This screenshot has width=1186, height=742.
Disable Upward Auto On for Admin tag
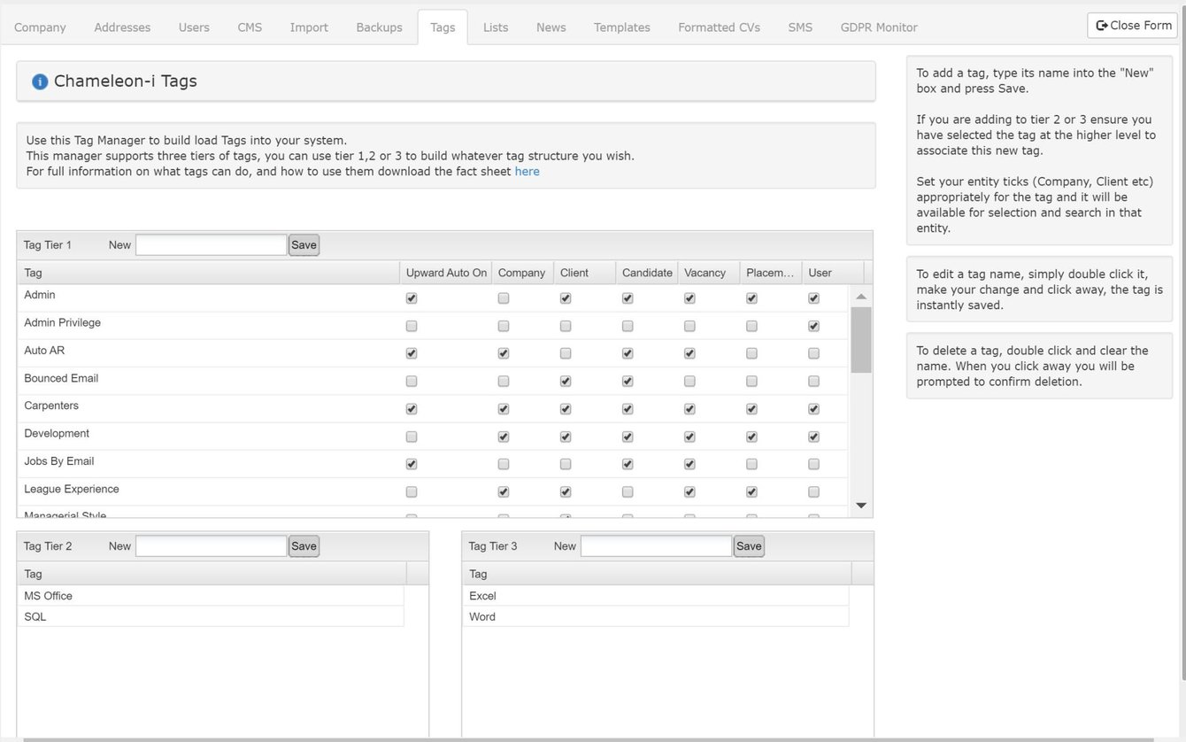click(x=411, y=298)
